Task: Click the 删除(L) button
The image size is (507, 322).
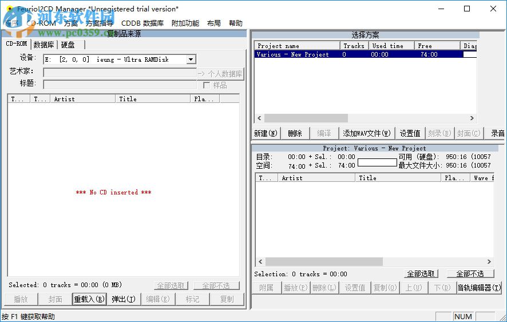Action: pos(324,288)
